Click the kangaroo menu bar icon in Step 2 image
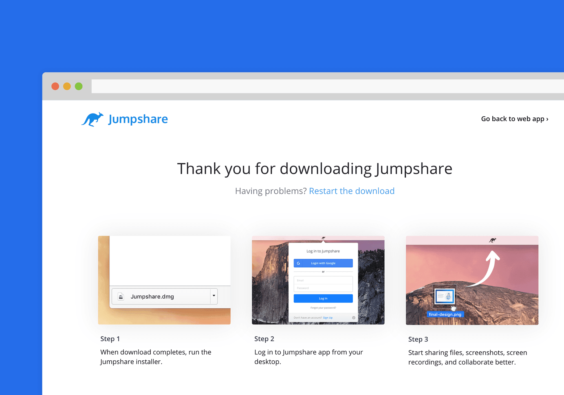Viewport: 564px width, 395px height. pyautogui.click(x=323, y=238)
